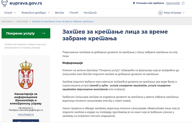
Task: Click the user avatar icon
Action: click(x=160, y=13)
